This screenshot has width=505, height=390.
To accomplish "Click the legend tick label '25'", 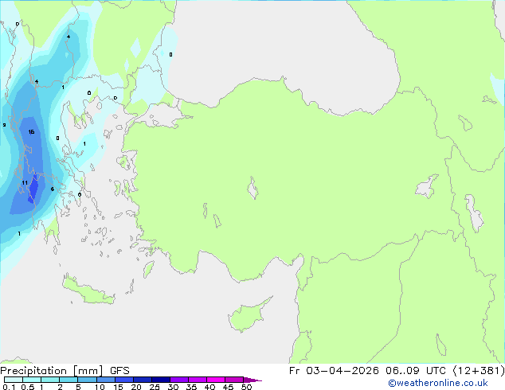I will click(x=155, y=387).
